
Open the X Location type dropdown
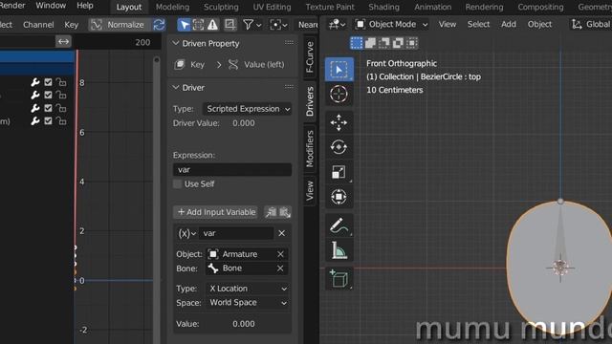(247, 289)
